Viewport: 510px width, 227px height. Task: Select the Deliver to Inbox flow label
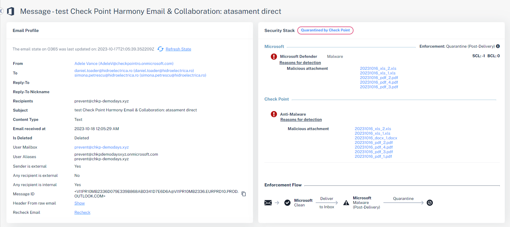coord(327,203)
